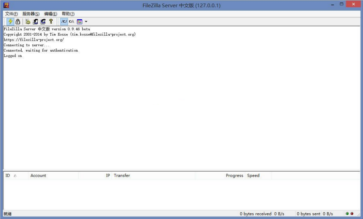Expand dropdown arrow beside the grid icon
The image size is (363, 219).
click(86, 22)
